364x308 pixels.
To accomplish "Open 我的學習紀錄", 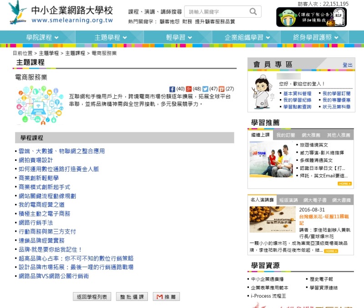I will tap(297, 100).
